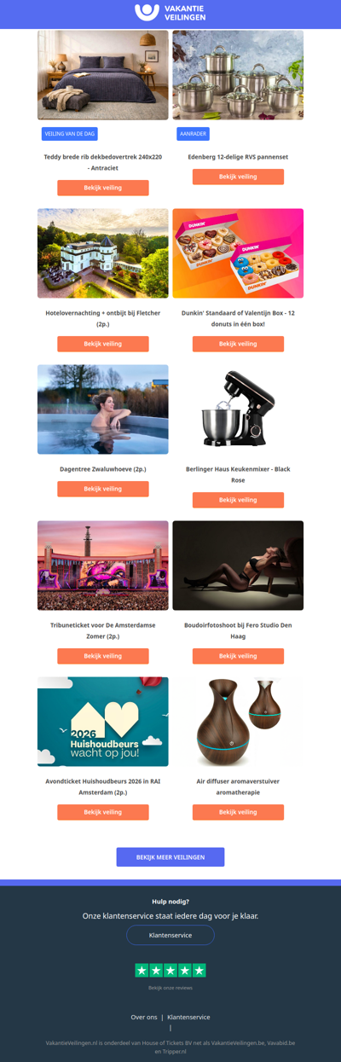Bekijk veiling for Dagentree Zwaluwhoeve
Image resolution: width=341 pixels, height=1062 pixels.
(103, 489)
